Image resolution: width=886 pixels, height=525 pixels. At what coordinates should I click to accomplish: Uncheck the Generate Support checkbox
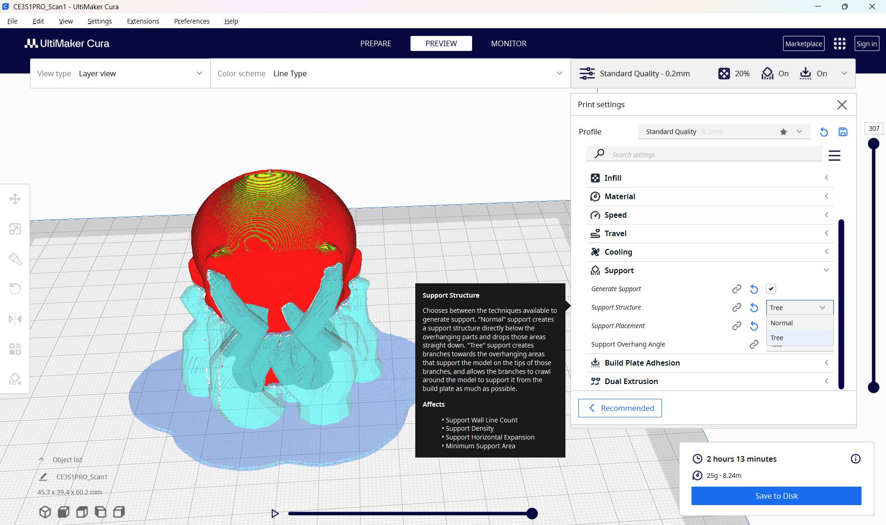pos(771,289)
